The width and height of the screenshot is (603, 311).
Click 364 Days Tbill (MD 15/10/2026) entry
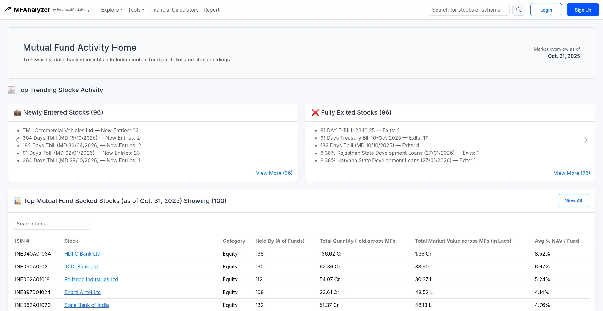pos(81,138)
